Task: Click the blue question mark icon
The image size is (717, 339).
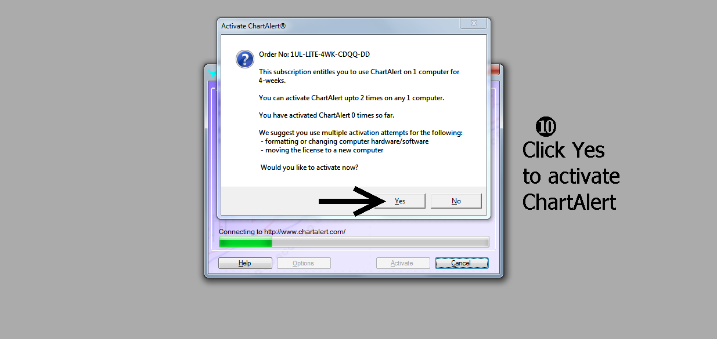Action: tap(244, 59)
